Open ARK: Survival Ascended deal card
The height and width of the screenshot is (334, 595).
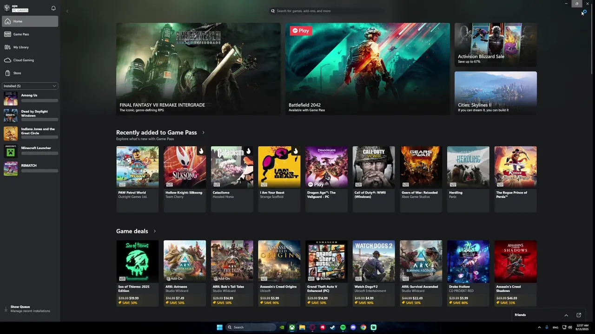click(421, 273)
